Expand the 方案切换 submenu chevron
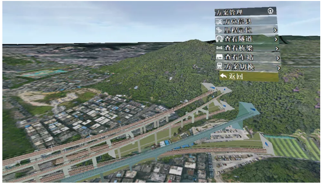Viewport: 324px width, 185px height. point(279,68)
